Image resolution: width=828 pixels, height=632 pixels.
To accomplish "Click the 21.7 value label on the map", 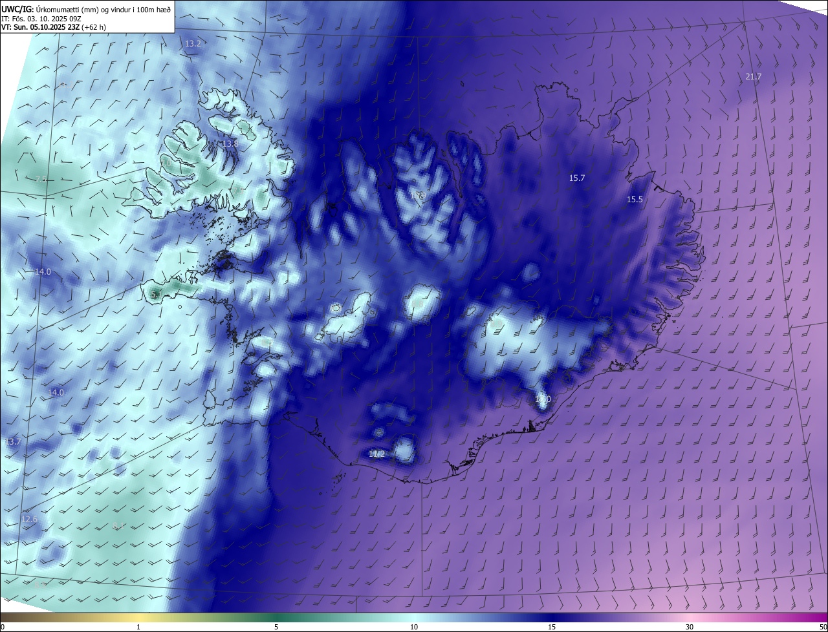I will pyautogui.click(x=754, y=76).
